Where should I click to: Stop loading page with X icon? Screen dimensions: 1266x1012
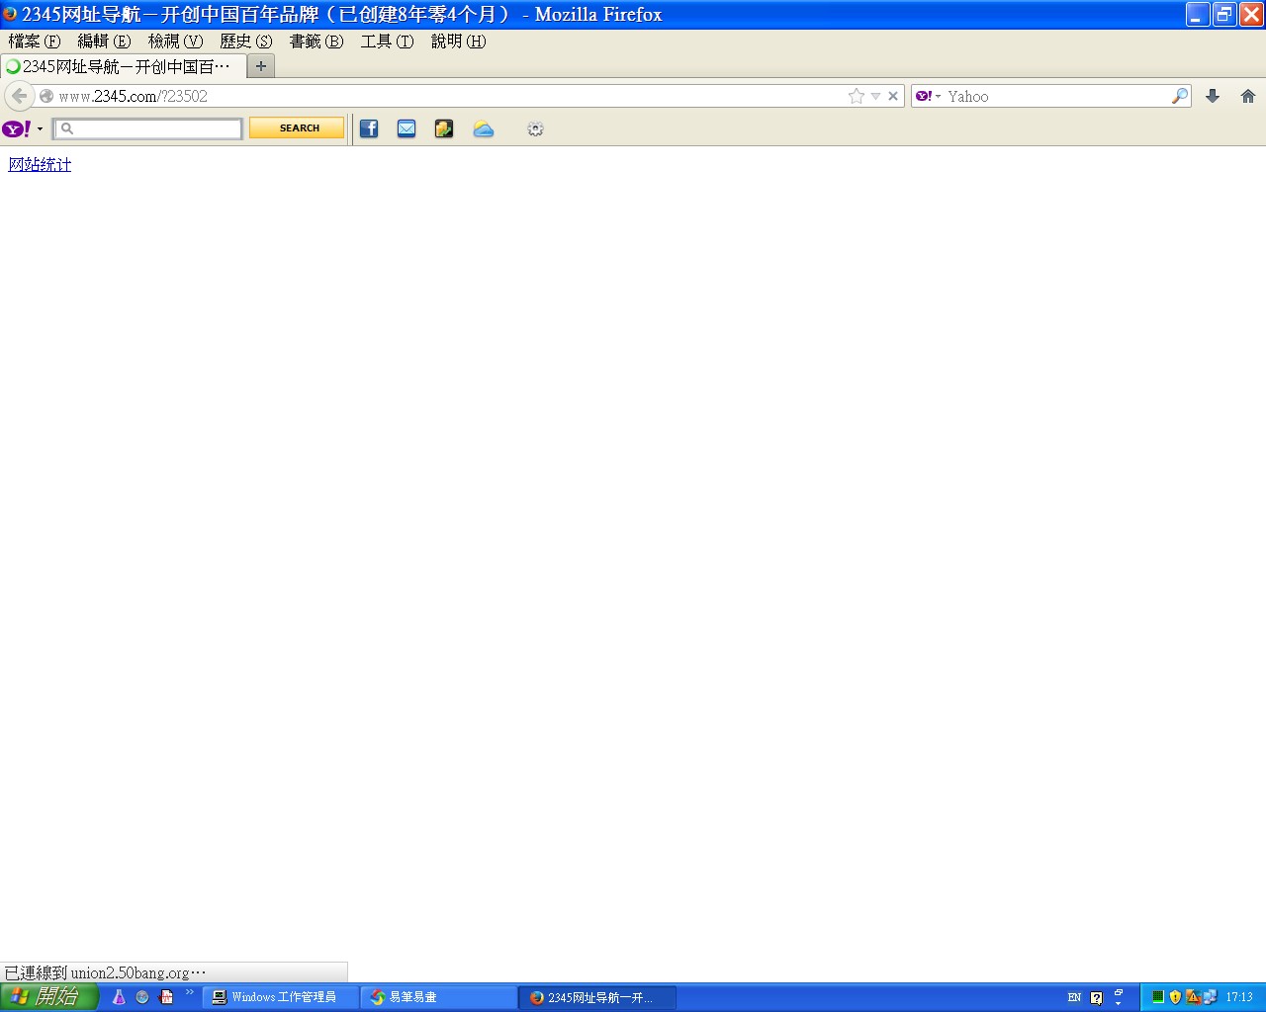pyautogui.click(x=893, y=96)
